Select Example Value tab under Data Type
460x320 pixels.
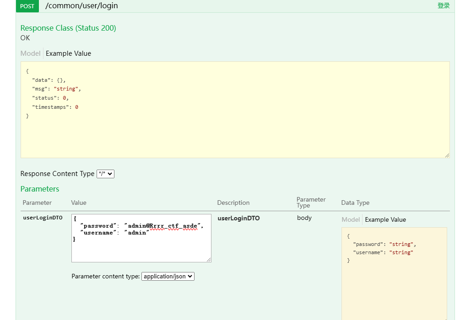(x=385, y=219)
